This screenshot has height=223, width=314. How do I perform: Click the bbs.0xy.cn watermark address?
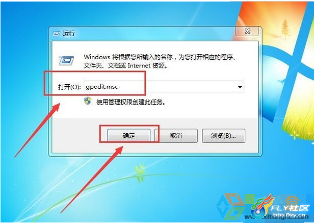pos(291,215)
